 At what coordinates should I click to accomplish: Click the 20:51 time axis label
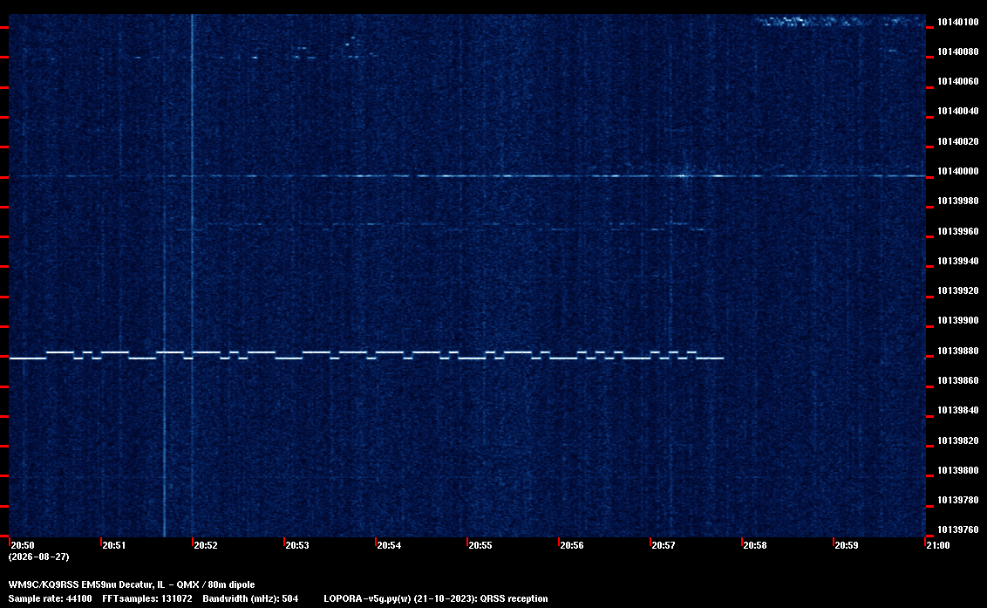point(114,545)
